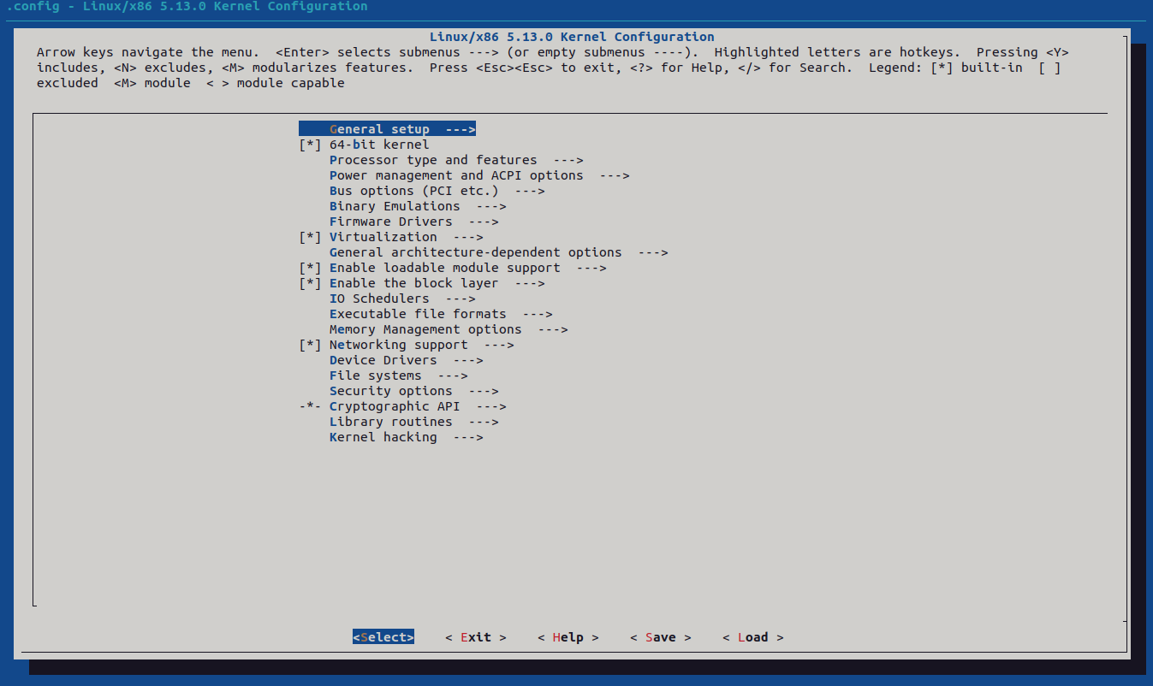This screenshot has height=686, width=1153.
Task: Open Processor type and features submenu
Action: 456,160
